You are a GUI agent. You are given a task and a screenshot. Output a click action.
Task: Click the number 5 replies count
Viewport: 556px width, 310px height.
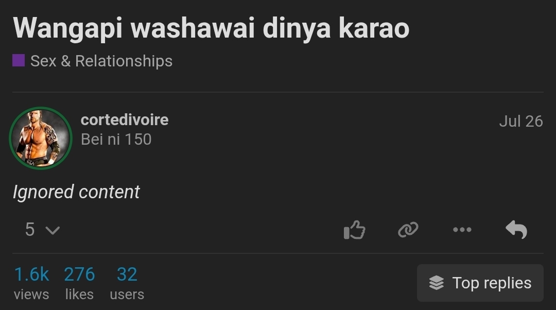pyautogui.click(x=30, y=230)
